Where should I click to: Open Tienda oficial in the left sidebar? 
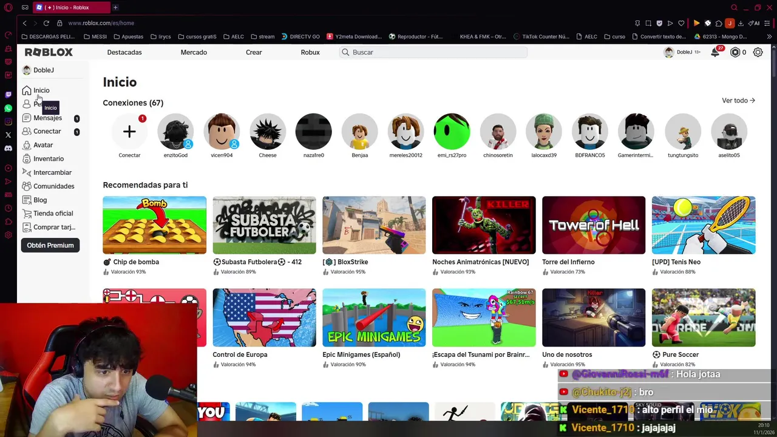47,214
